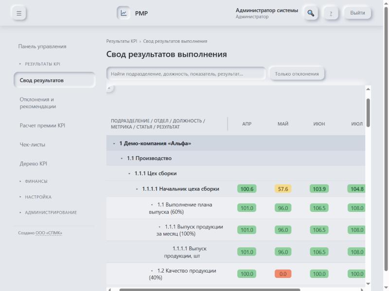Open help via the question mark button
The image size is (389, 291).
(x=331, y=13)
